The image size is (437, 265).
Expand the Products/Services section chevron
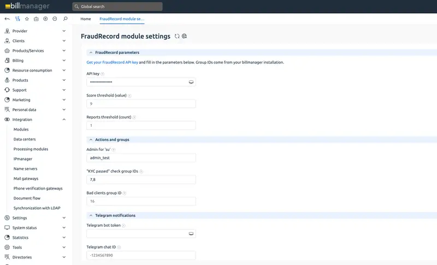click(64, 51)
